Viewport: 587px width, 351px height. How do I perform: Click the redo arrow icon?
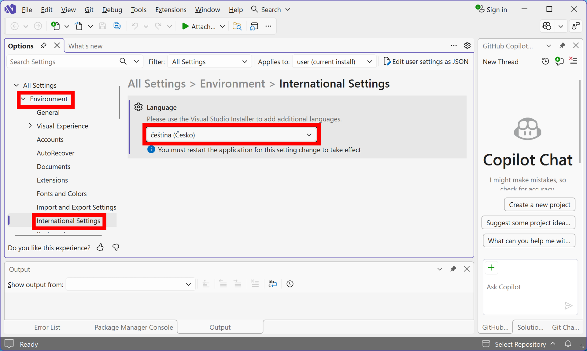click(x=158, y=26)
